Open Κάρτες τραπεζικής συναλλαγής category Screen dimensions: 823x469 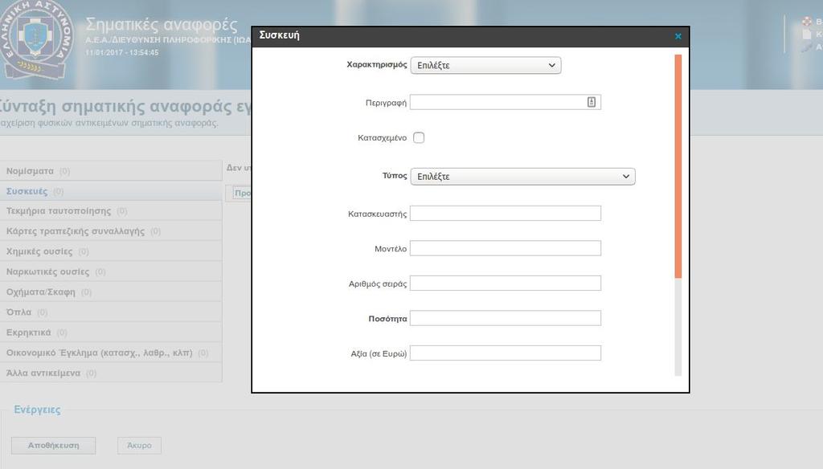(x=111, y=231)
